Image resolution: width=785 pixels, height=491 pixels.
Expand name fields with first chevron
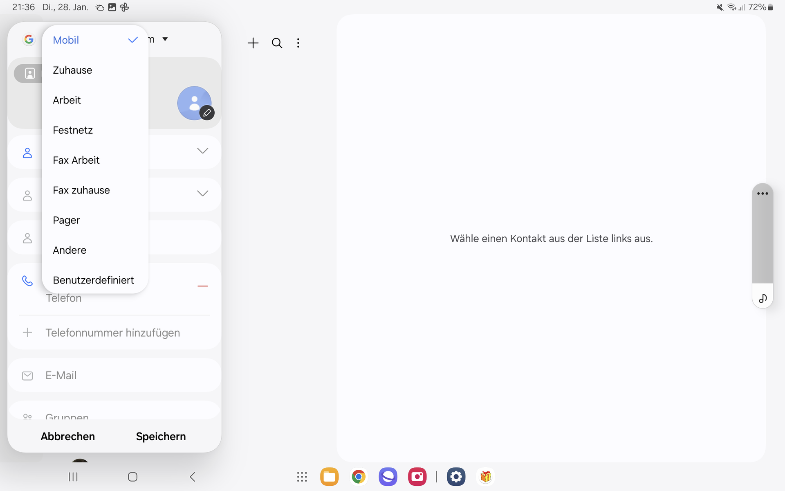point(202,151)
